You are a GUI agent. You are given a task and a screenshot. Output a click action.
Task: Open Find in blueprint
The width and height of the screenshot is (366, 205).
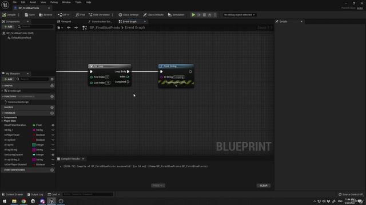coord(80,15)
